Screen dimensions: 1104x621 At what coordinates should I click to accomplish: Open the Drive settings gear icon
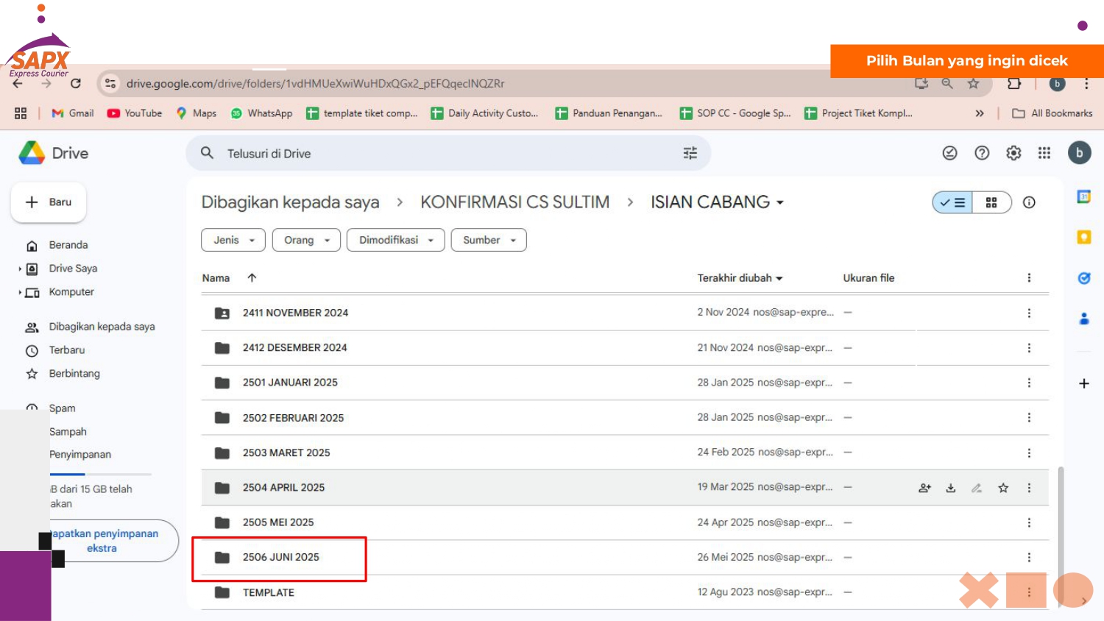1013,153
